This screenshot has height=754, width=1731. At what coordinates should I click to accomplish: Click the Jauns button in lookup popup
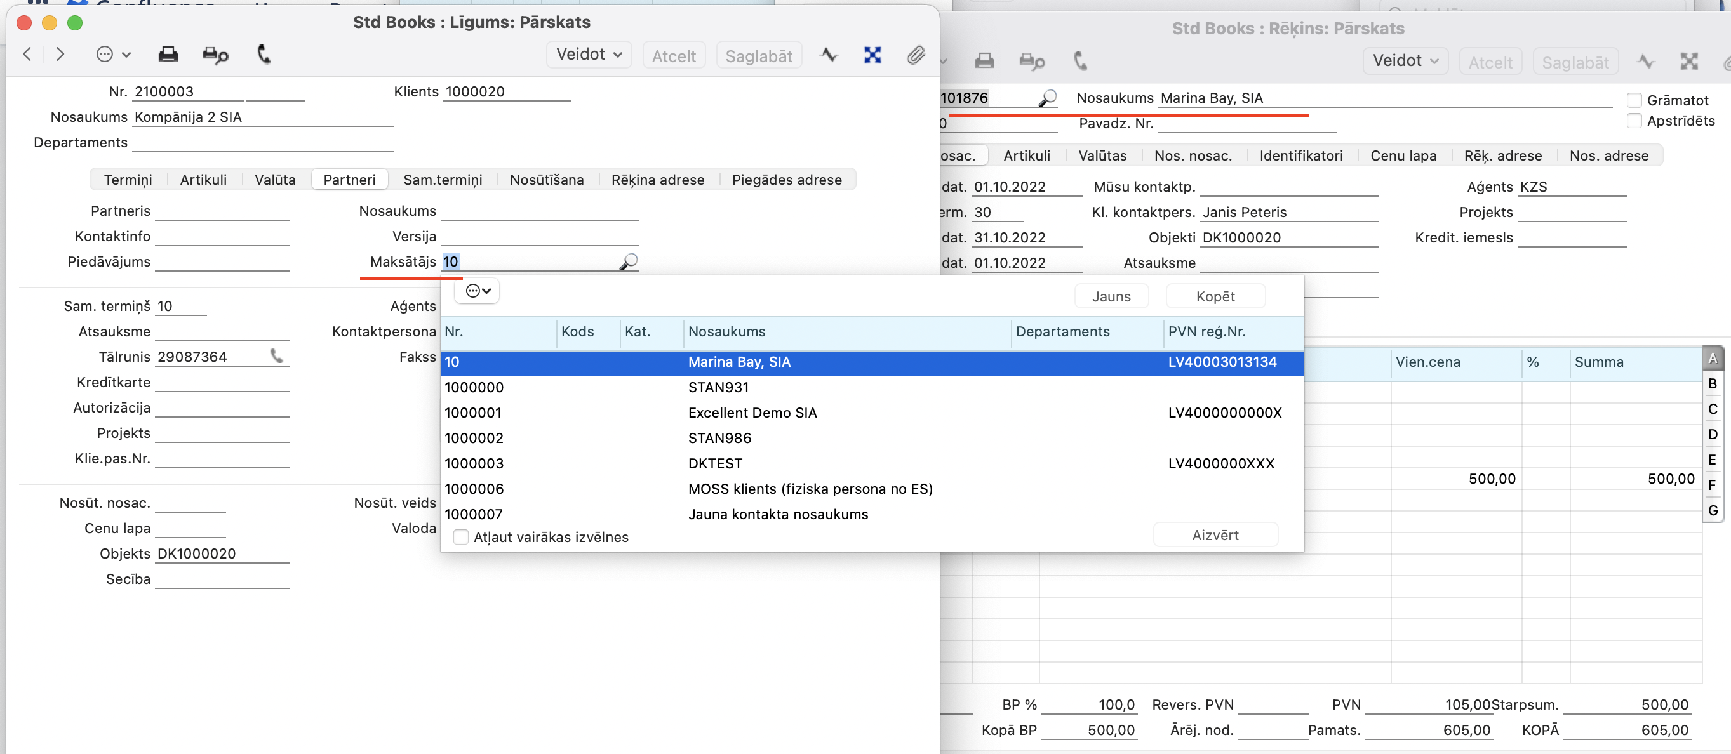tap(1111, 296)
